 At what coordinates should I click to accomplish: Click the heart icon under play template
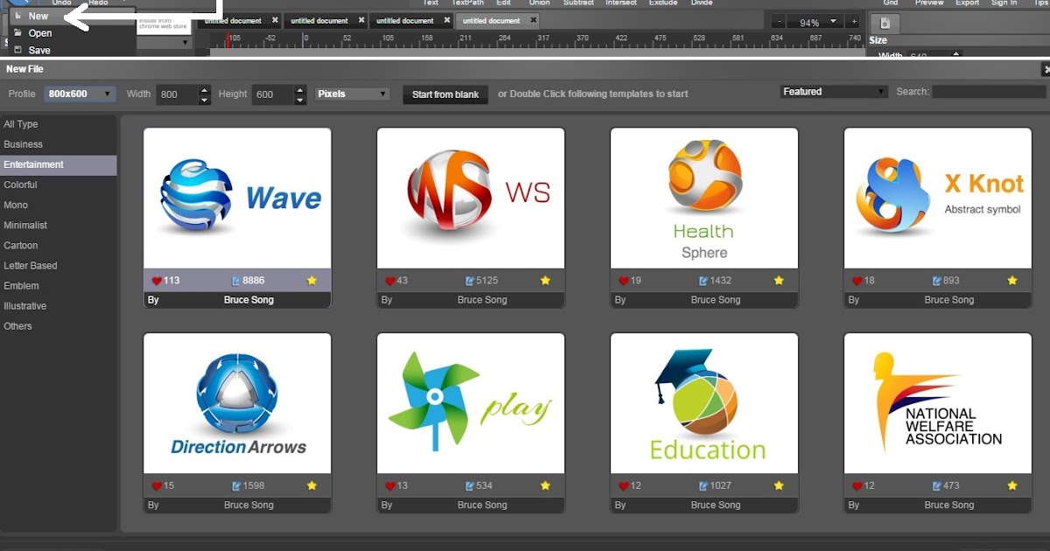coord(390,485)
